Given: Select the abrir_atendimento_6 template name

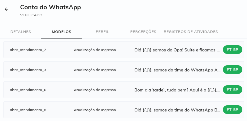Looking at the screenshot, I should point(28,90).
